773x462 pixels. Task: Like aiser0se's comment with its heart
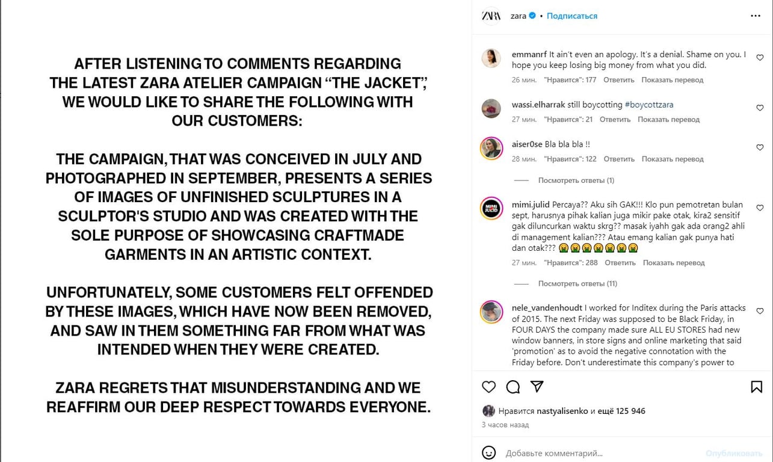pyautogui.click(x=760, y=147)
